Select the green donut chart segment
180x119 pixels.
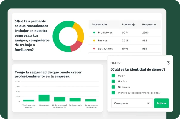[56, 37]
